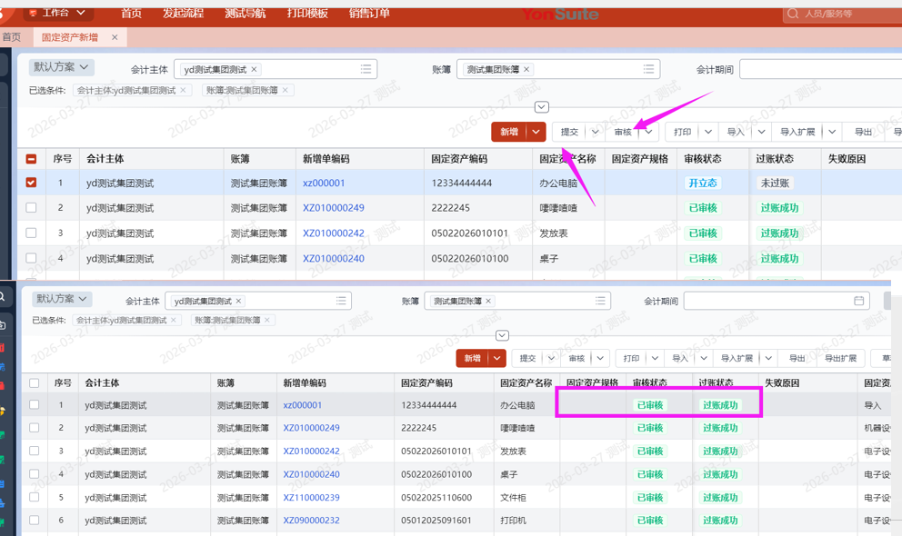Remove the topmost 账簿:测试集团账簿 filter tag
902x536 pixels.
[x=286, y=90]
